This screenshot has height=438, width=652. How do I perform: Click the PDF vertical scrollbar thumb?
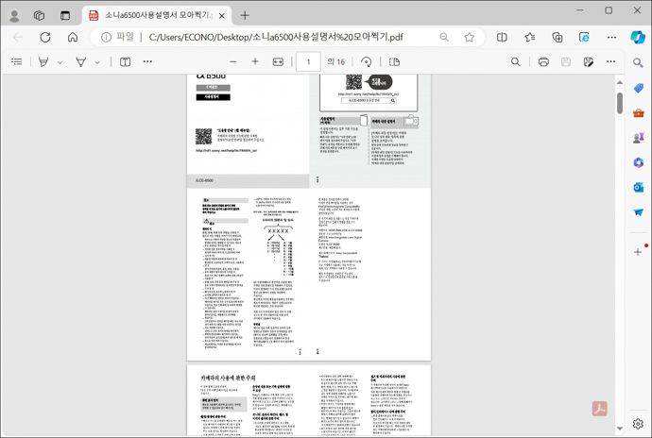[620, 103]
